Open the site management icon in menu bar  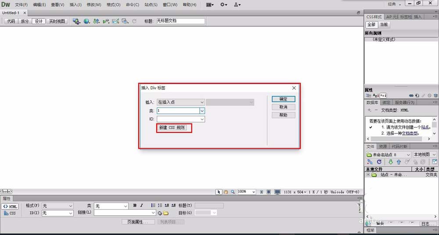pos(237,4)
